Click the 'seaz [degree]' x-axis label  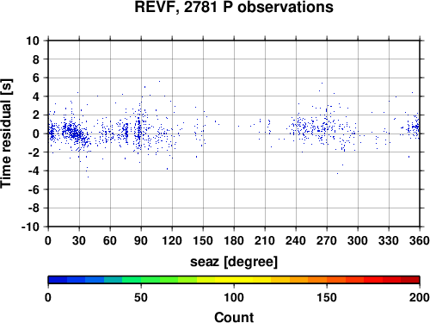(234, 262)
